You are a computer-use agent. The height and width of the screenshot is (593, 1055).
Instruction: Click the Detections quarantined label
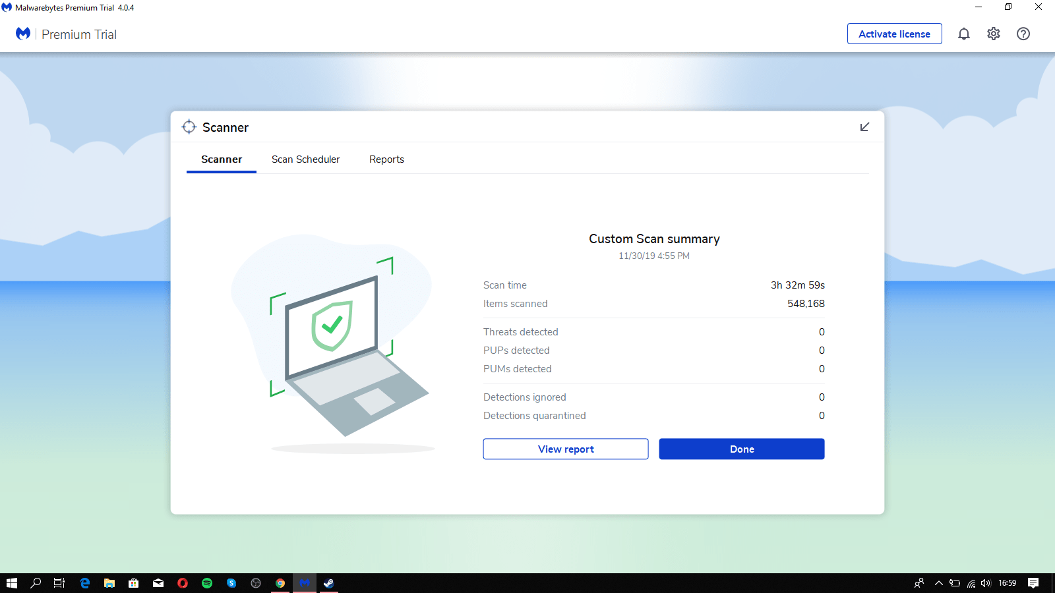click(535, 416)
